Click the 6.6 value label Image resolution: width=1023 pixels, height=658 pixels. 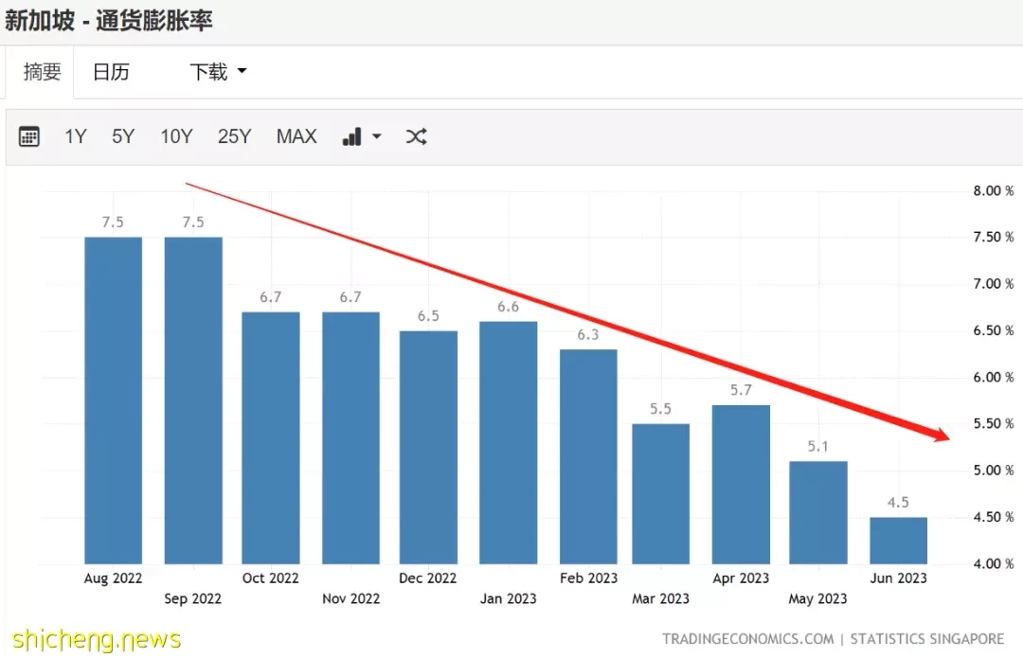[x=509, y=307]
